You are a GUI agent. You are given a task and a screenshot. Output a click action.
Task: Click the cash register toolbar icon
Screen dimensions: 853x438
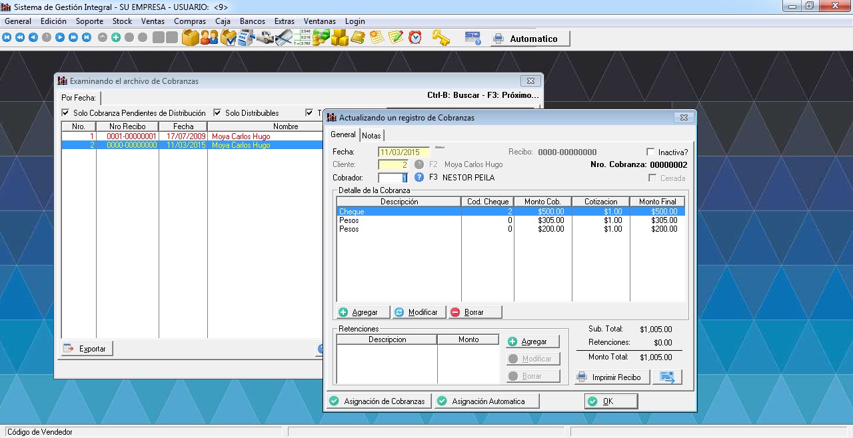pos(247,38)
